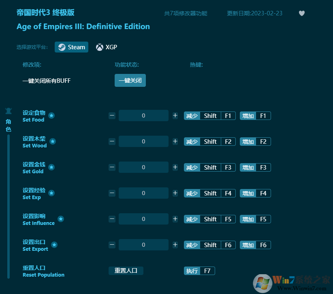Increase Set Export value with plus button

(x=175, y=245)
